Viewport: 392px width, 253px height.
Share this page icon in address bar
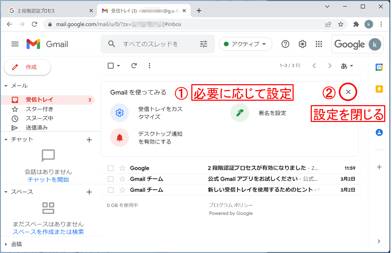(x=328, y=24)
